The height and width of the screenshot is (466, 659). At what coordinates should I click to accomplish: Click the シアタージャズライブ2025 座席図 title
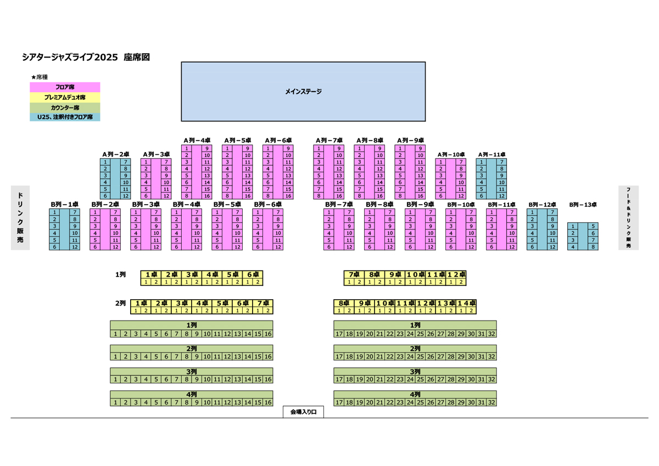pos(86,57)
